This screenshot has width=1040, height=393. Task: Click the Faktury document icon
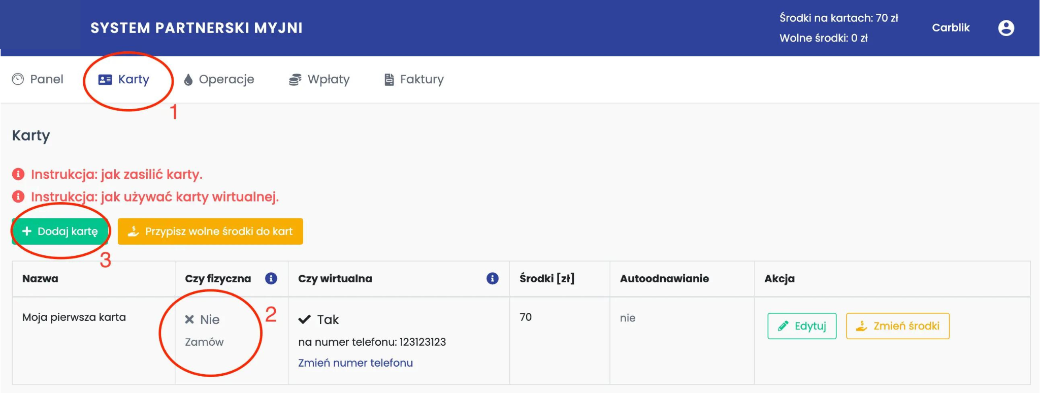[389, 80]
